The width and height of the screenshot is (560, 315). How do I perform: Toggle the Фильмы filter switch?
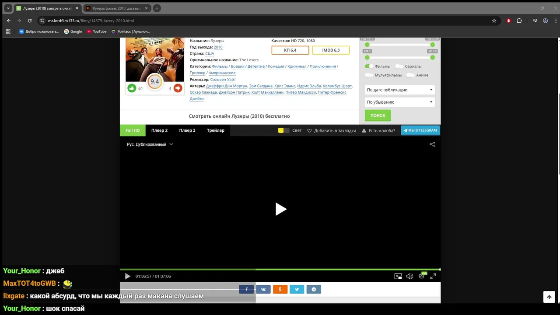tap(369, 66)
